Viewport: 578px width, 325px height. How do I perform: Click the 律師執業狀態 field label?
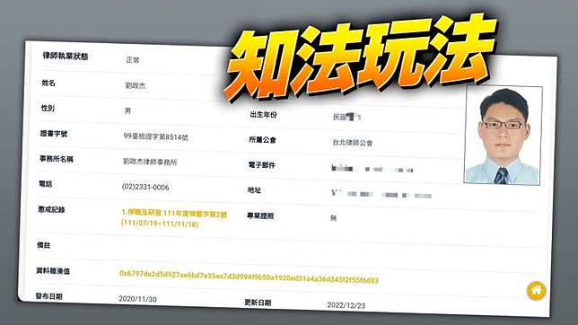tap(66, 56)
